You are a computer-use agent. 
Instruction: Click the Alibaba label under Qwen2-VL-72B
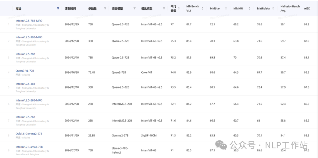(x=26, y=74)
